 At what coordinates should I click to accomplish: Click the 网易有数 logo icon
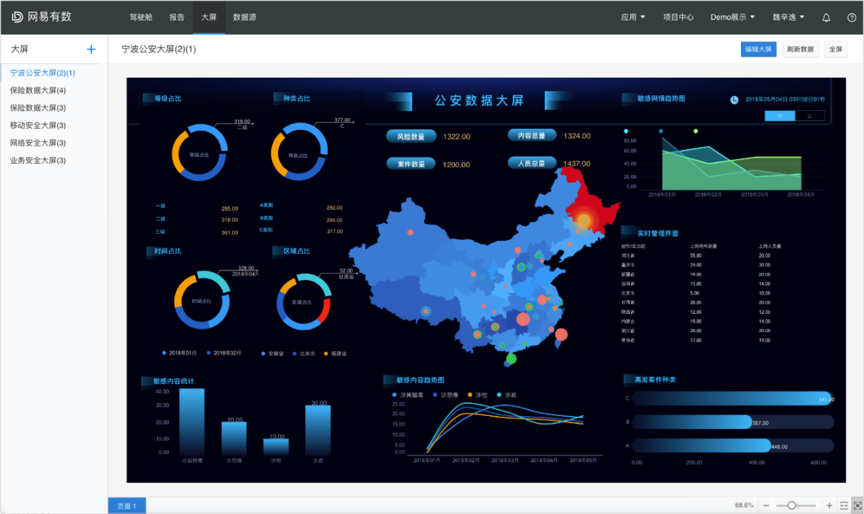[17, 17]
